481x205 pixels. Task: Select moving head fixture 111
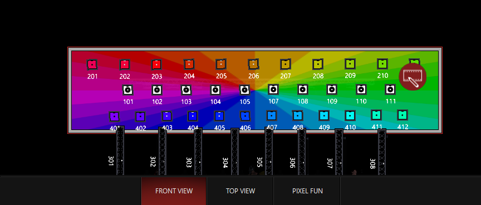click(x=390, y=89)
